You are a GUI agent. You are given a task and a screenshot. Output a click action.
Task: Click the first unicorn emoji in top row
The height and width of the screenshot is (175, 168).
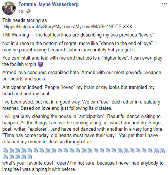pyautogui.click(x=5, y=150)
